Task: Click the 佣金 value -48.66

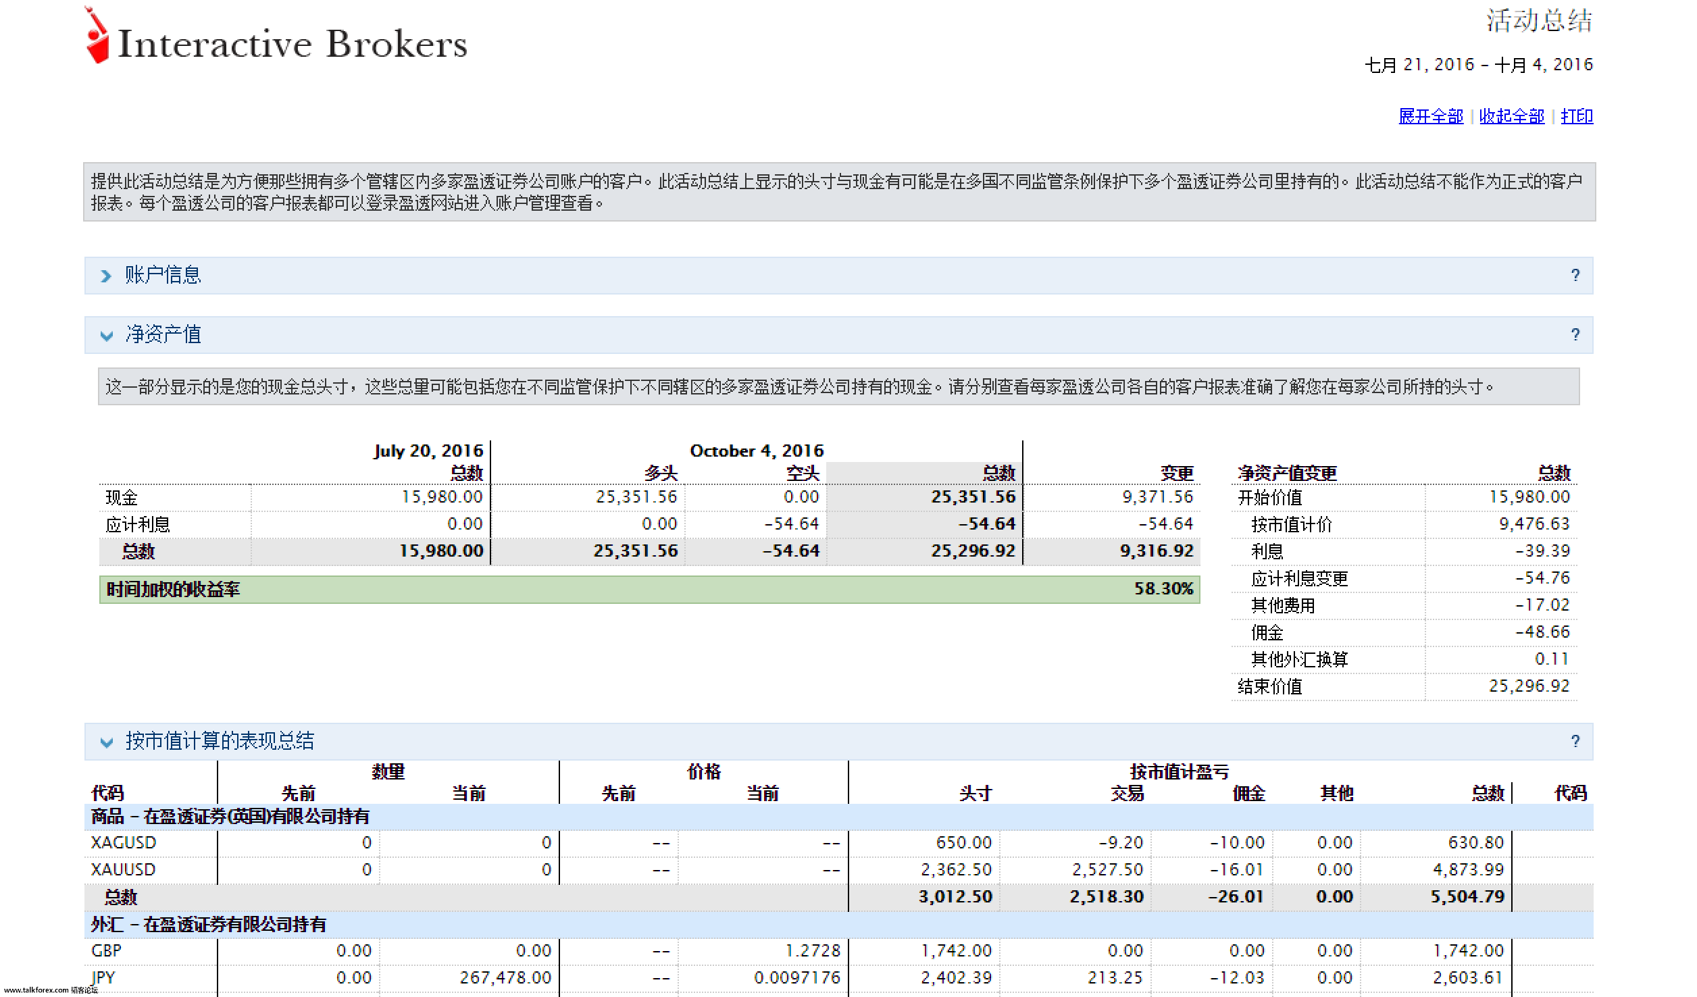Action: click(x=1542, y=632)
